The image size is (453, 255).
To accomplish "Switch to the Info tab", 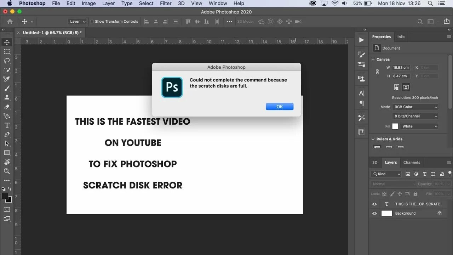I will [401, 37].
